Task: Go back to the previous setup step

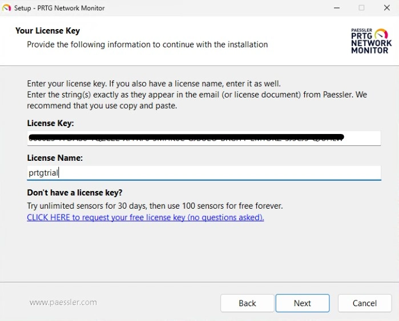Action: (247, 303)
